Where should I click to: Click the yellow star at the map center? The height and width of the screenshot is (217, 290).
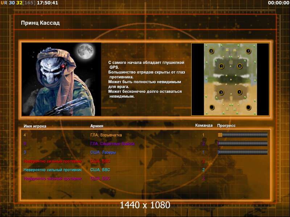tap(231, 80)
